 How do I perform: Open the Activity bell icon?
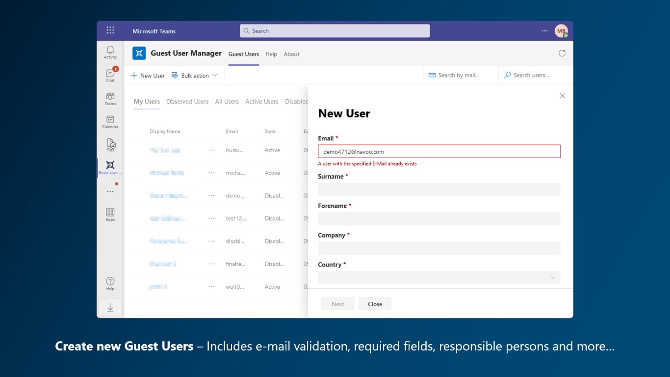(x=110, y=51)
